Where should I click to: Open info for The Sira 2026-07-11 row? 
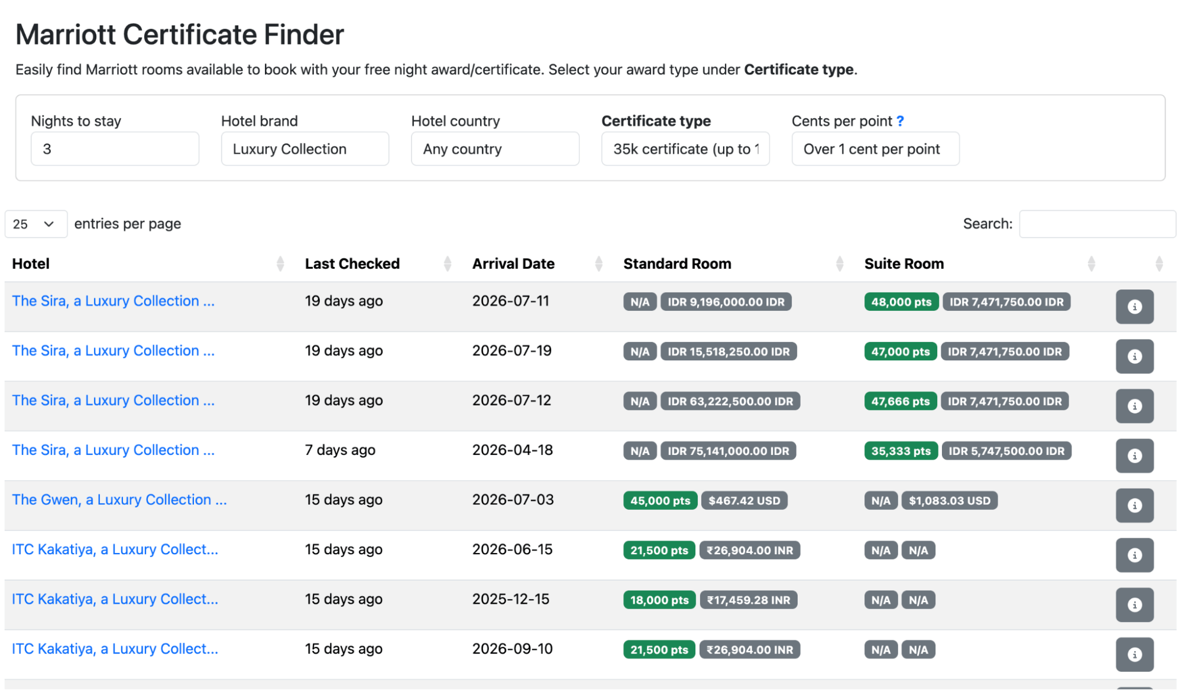pos(1134,307)
